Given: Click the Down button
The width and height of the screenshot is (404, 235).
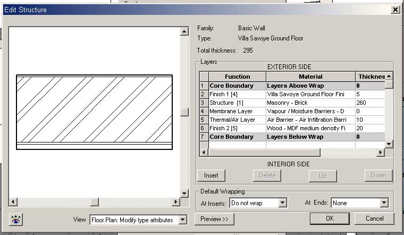Looking at the screenshot, I should click(378, 175).
